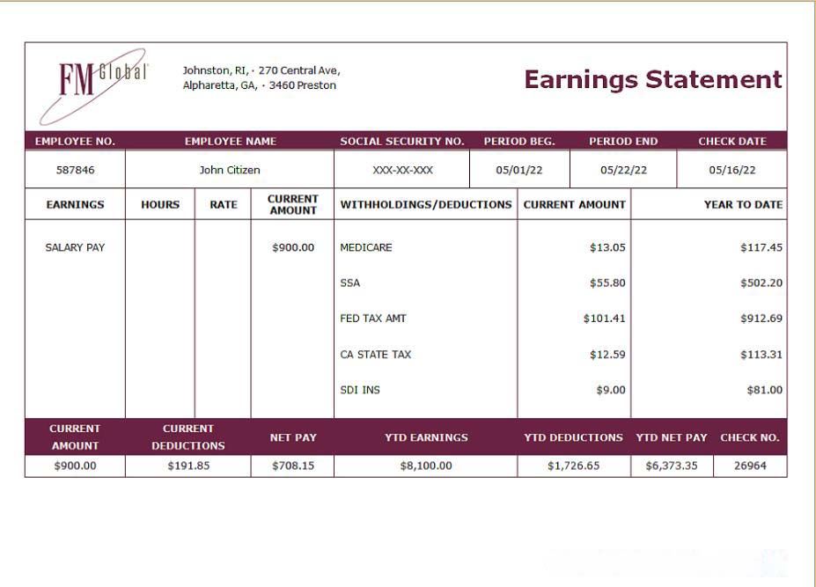Select the SSA year to date $502.20
Image resolution: width=816 pixels, height=587 pixels.
[761, 283]
